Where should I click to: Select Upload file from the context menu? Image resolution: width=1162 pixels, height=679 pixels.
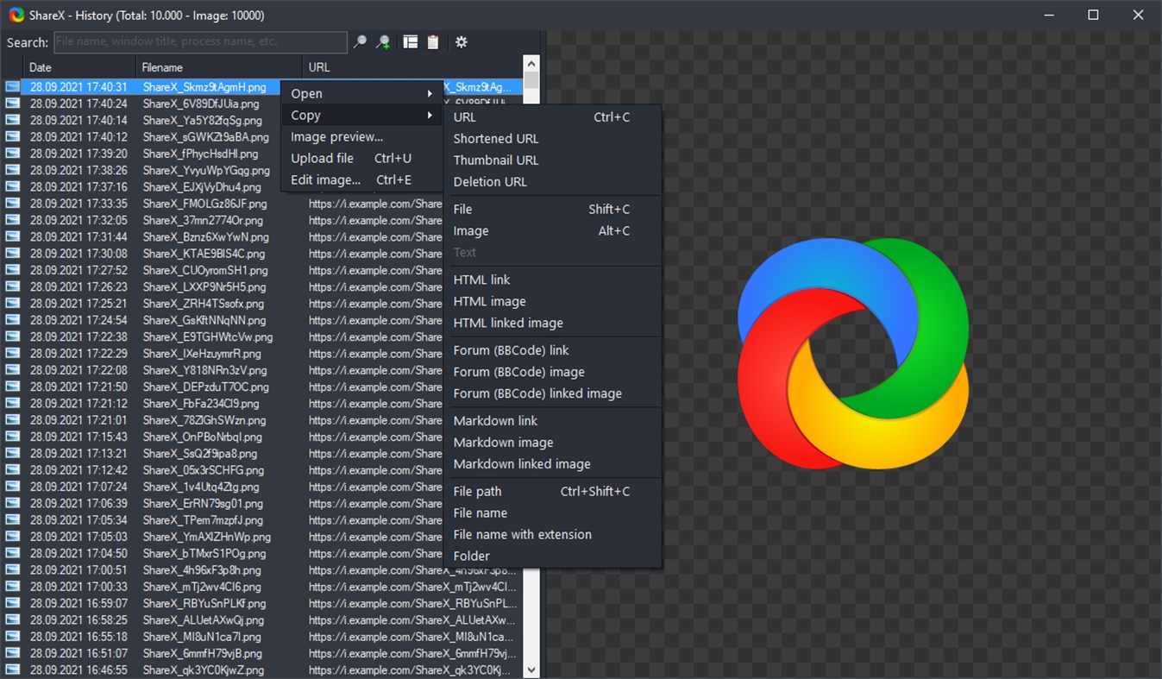(323, 158)
